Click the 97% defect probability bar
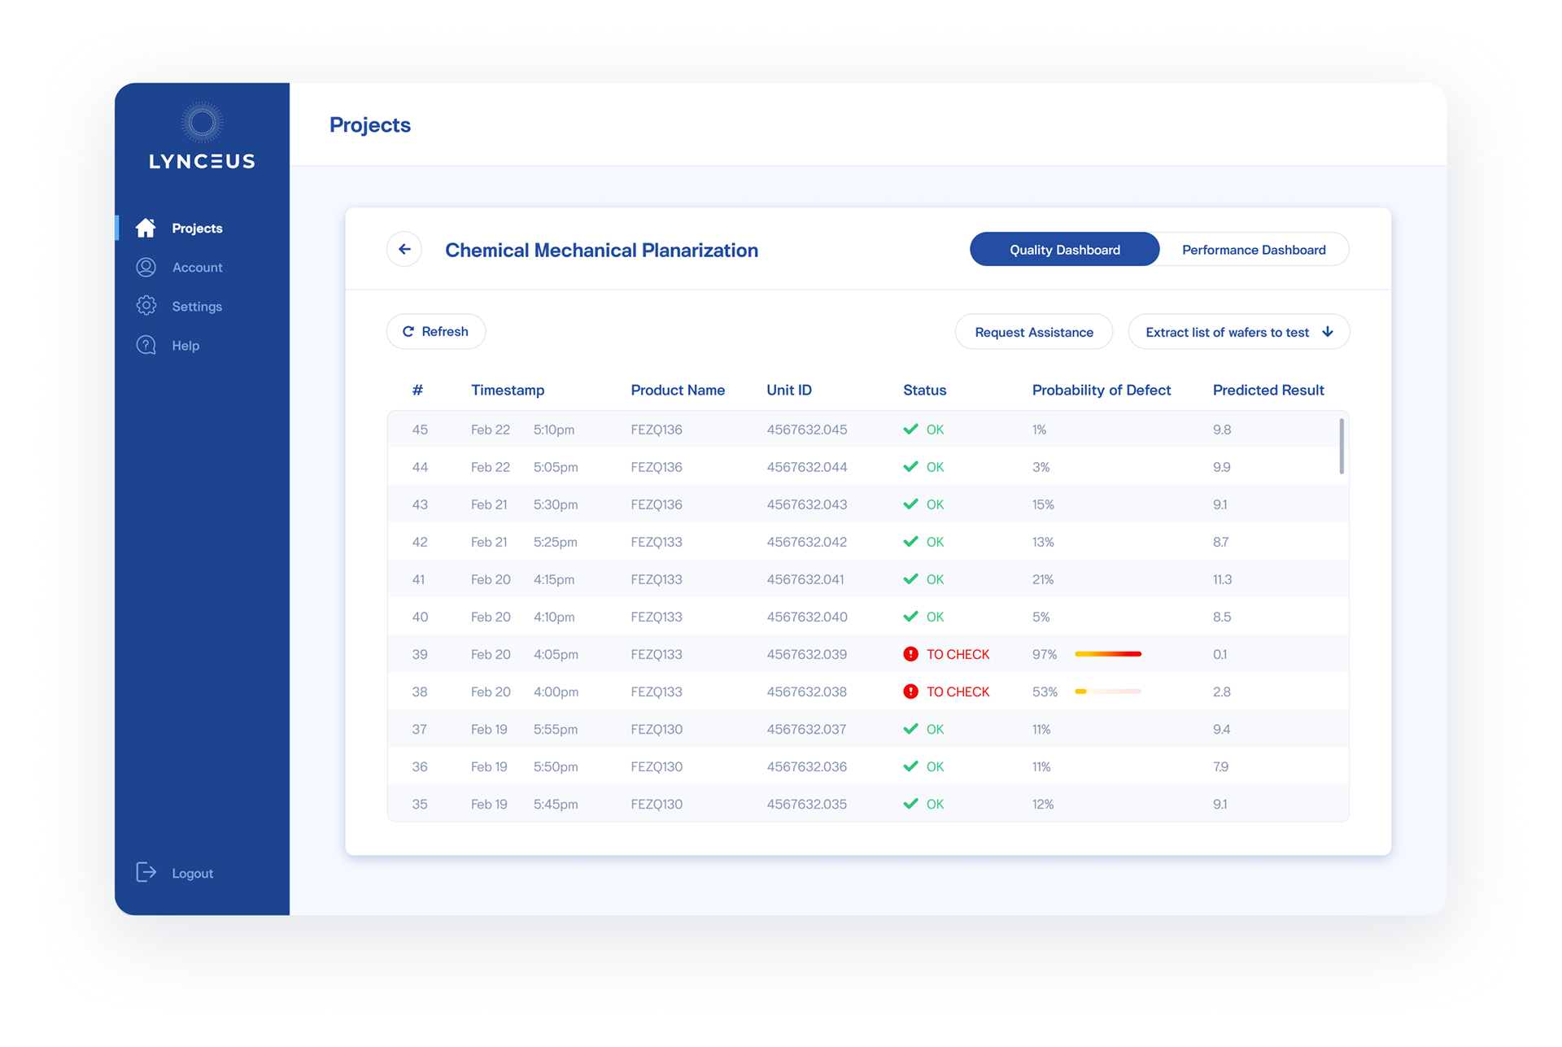 click(1107, 654)
